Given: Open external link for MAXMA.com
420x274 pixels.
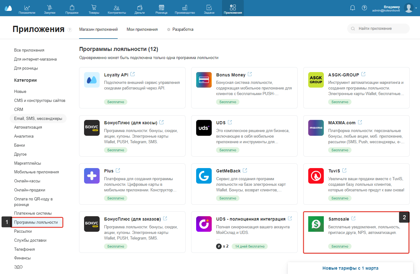Looking at the screenshot, I should coord(360,122).
